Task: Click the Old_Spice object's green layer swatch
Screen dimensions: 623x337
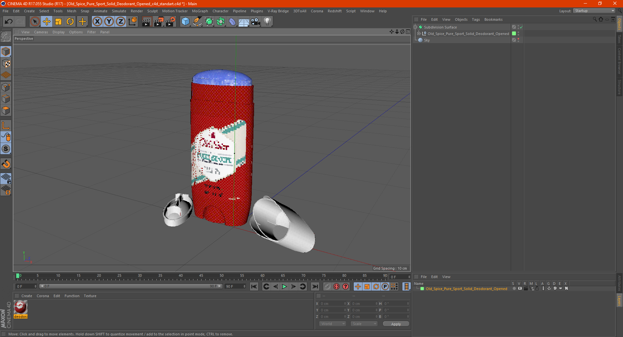Action: click(514, 34)
